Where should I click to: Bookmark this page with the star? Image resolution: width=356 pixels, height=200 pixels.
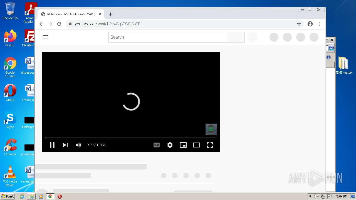[299, 24]
